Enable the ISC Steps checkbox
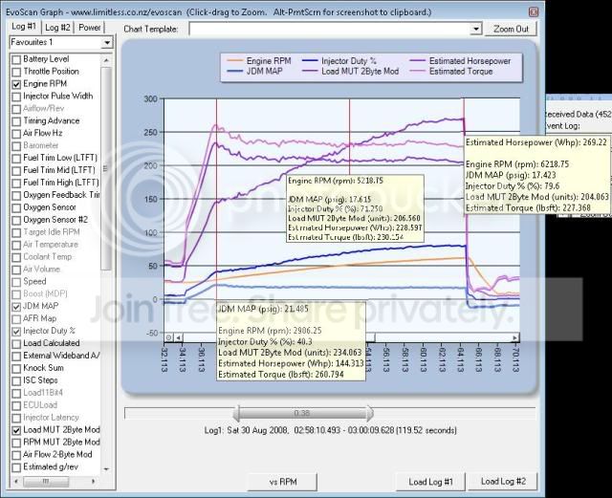Image resolution: width=612 pixels, height=498 pixels. [16, 381]
